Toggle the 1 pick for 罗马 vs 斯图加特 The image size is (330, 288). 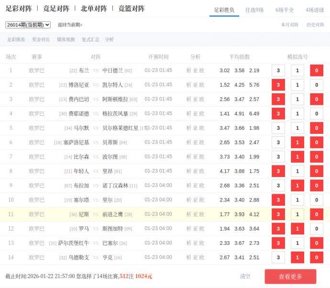click(x=297, y=229)
